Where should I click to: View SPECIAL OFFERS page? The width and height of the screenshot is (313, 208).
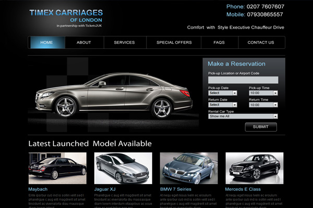tap(174, 43)
